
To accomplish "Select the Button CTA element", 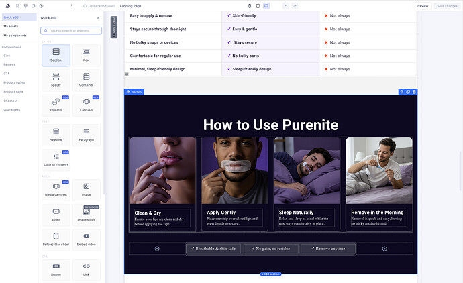I will (56, 270).
